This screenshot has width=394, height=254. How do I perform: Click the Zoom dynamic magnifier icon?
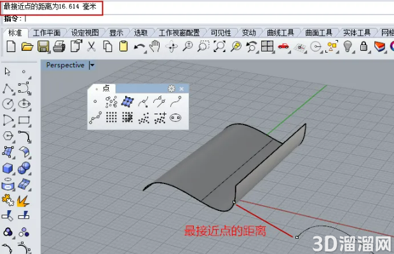click(187, 46)
